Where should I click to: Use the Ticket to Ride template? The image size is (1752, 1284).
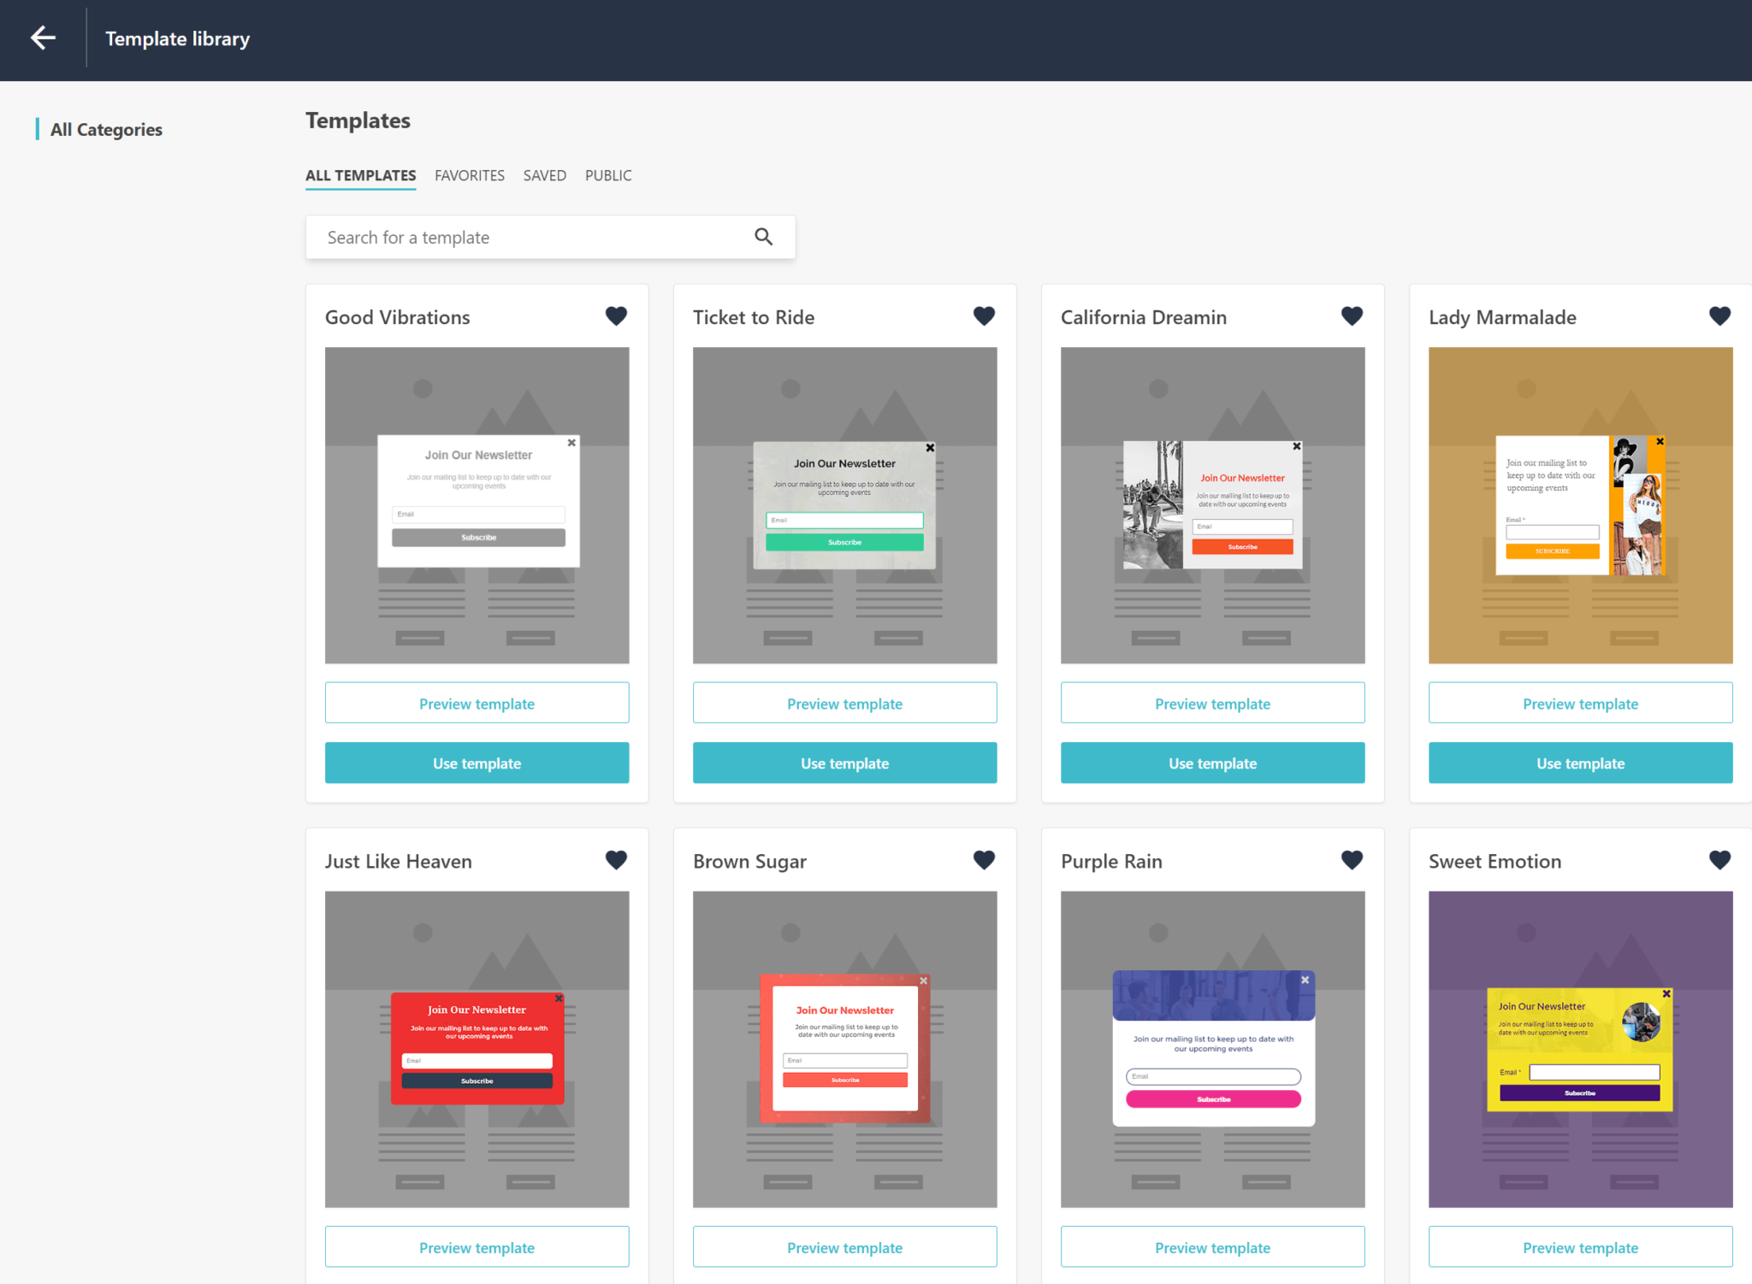844,763
